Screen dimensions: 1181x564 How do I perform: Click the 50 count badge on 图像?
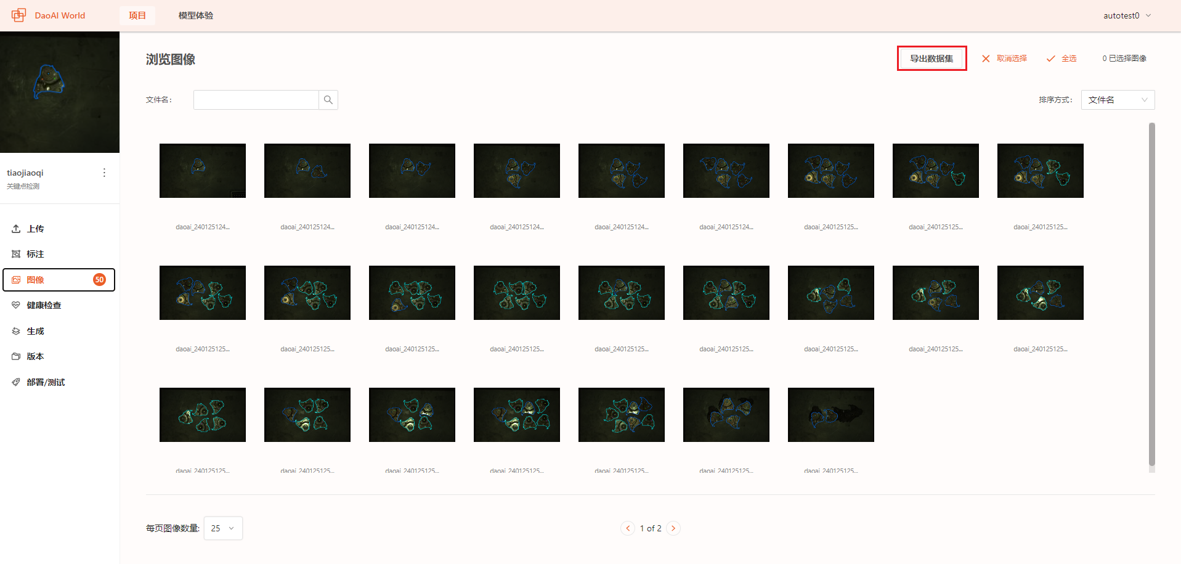[x=99, y=280]
